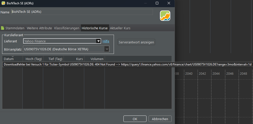The width and height of the screenshot is (253, 124).
Task: Open the Hilfe link
Action: [106, 41]
